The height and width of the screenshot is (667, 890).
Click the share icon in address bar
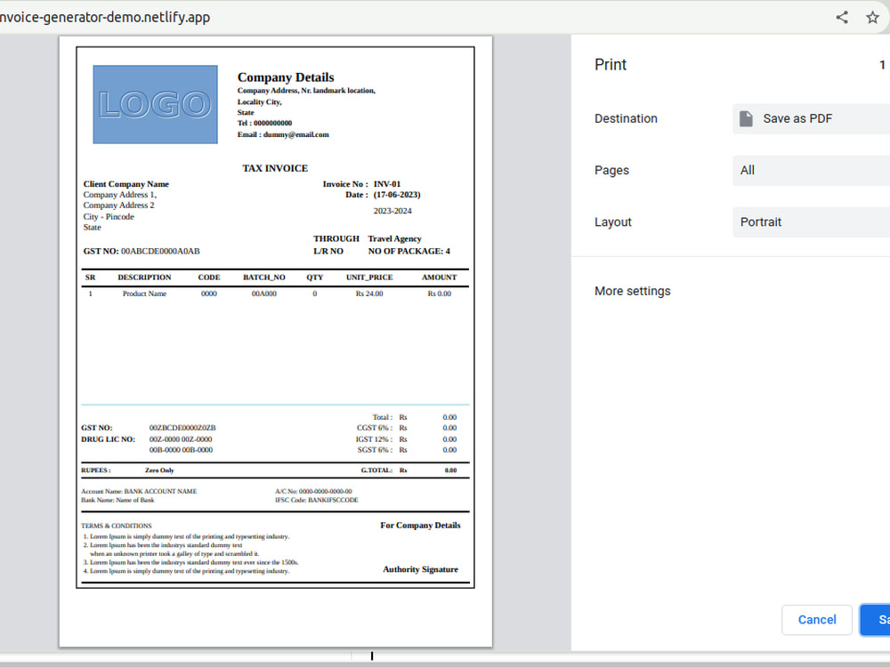[x=842, y=17]
